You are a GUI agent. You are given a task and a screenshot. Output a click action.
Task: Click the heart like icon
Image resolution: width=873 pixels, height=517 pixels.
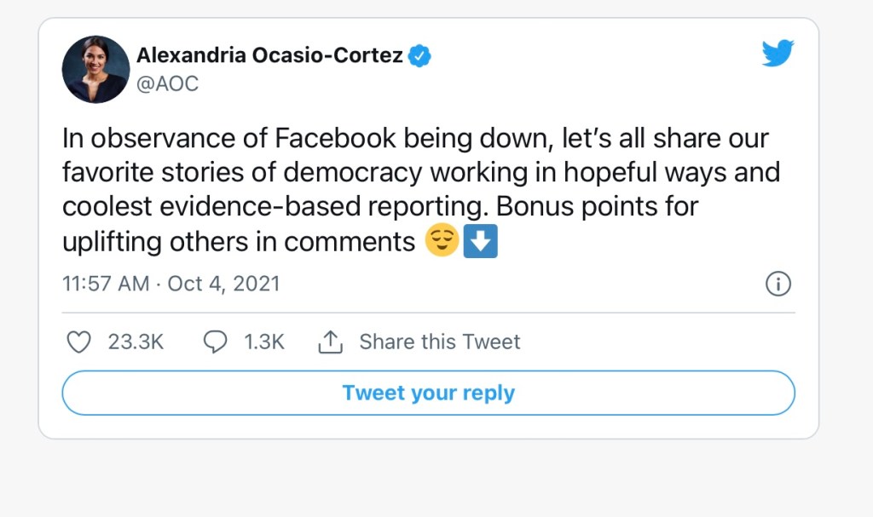pyautogui.click(x=78, y=342)
